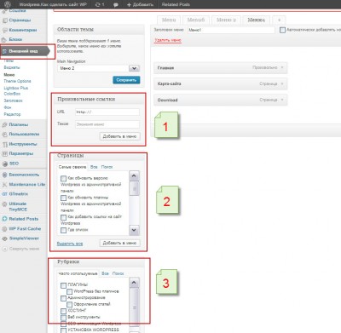Click the URL input field

pyautogui.click(x=107, y=112)
